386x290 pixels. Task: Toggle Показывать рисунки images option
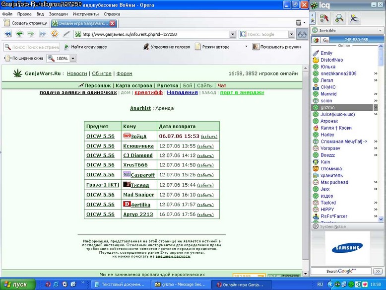click(277, 47)
